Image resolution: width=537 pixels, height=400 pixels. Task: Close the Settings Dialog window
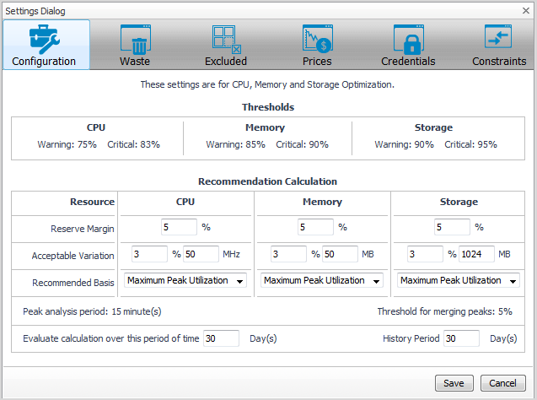(525, 11)
